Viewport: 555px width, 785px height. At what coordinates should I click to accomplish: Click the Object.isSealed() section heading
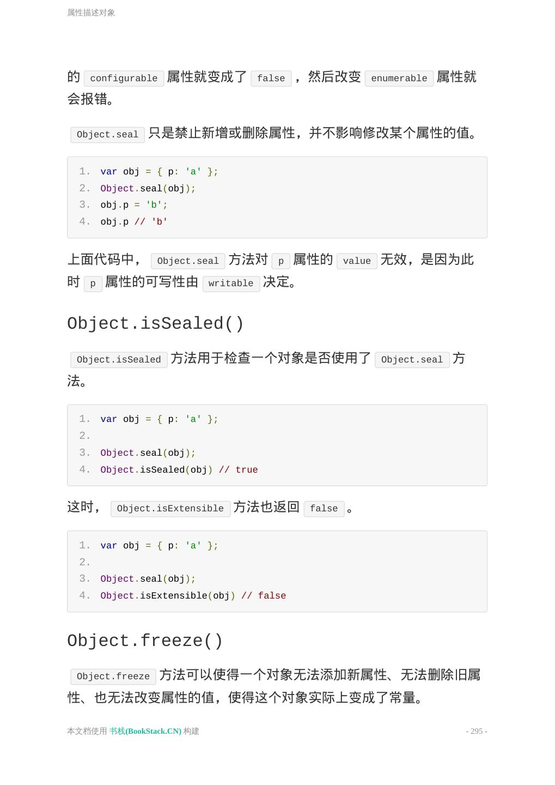point(155,324)
